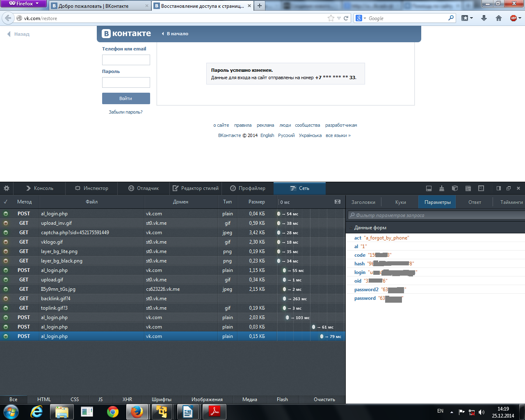The height and width of the screenshot is (420, 525).
Task: Open Adblock Plus dropdown arrow
Action: coord(520,18)
